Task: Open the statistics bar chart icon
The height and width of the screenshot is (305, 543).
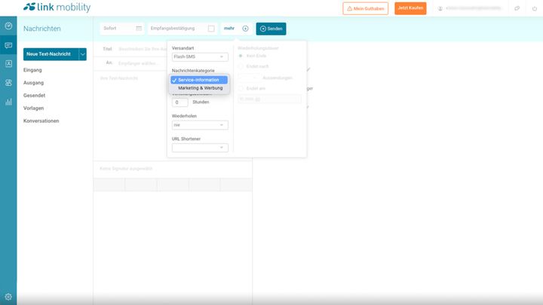Action: click(8, 102)
